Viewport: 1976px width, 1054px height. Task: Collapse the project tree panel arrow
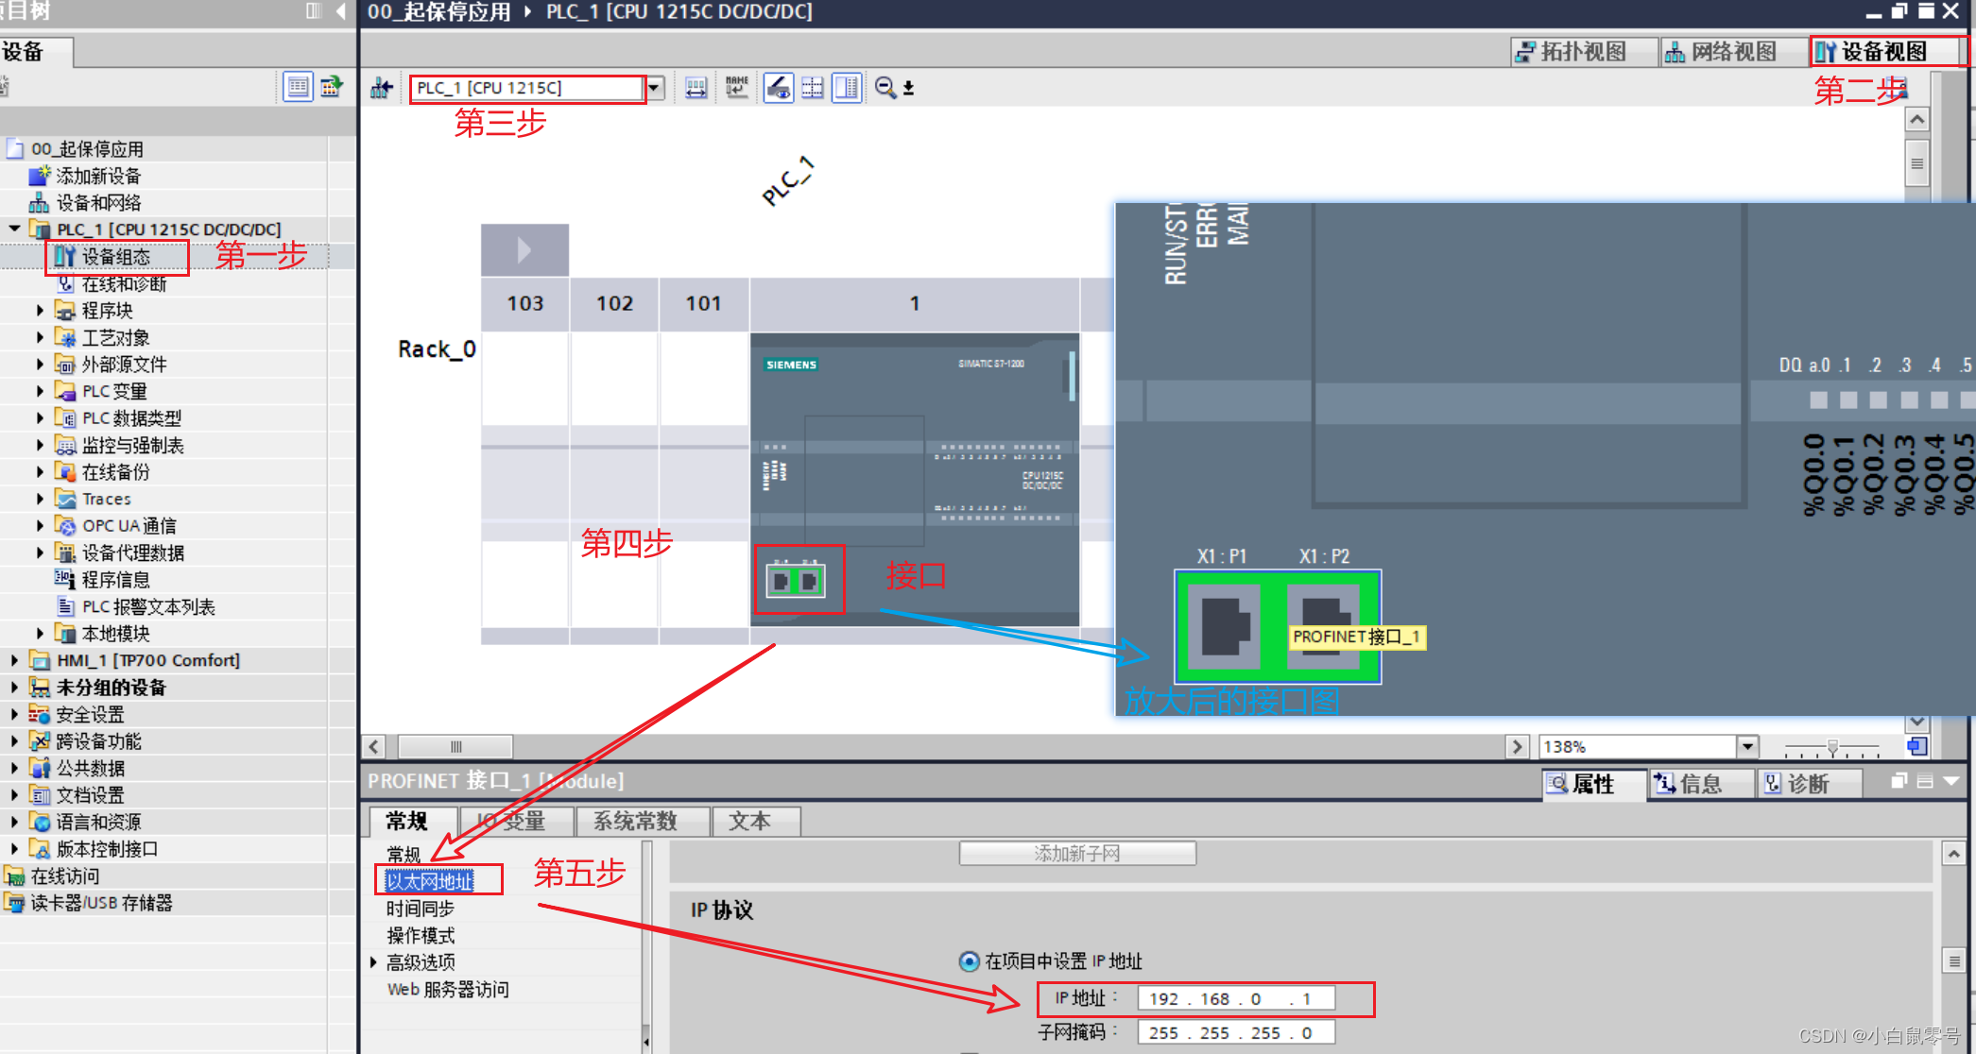(x=340, y=11)
